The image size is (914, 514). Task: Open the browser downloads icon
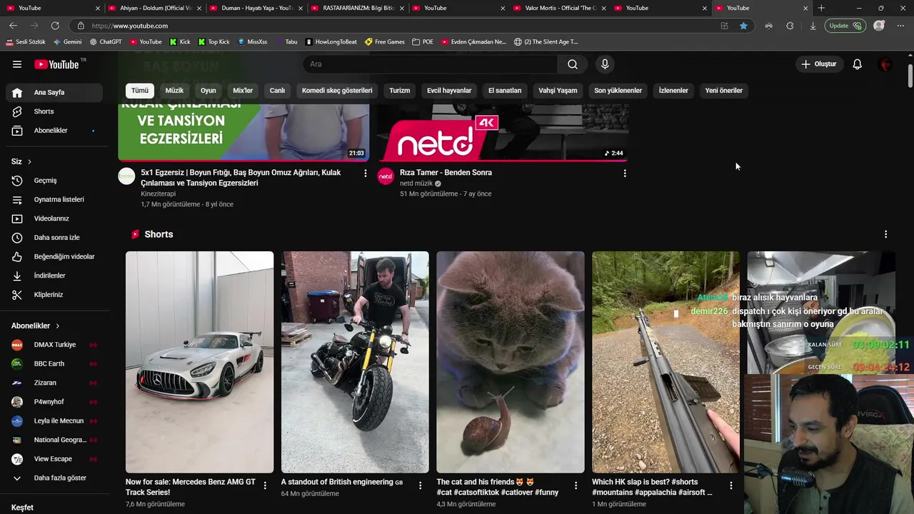[813, 26]
